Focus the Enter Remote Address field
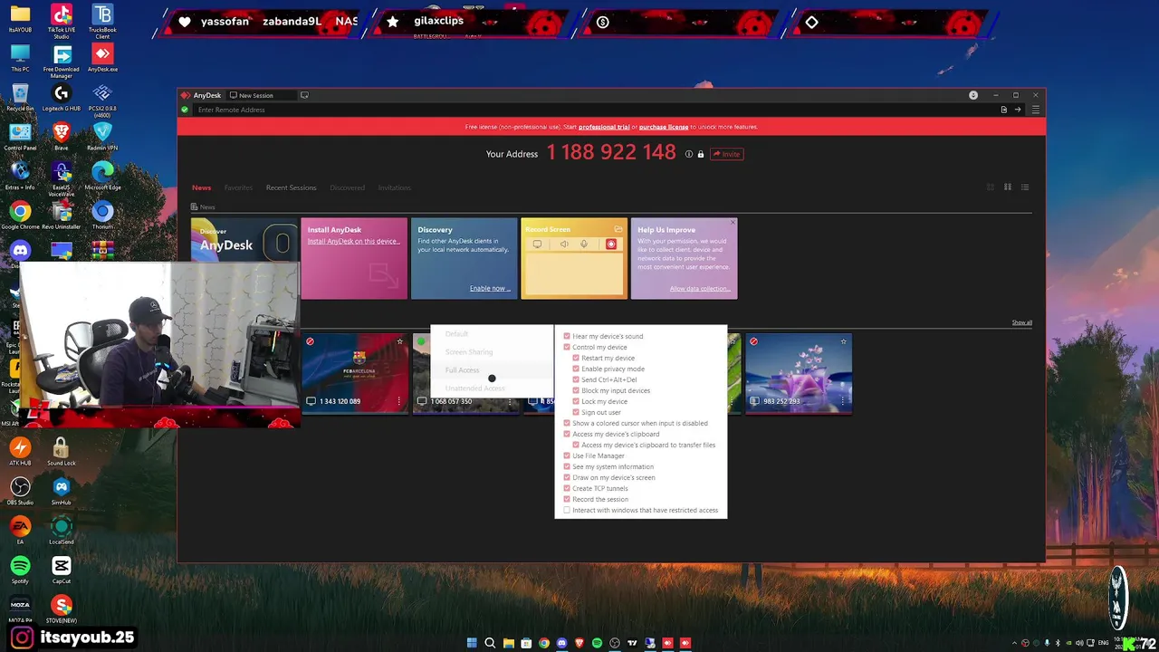The height and width of the screenshot is (652, 1159). tap(593, 110)
